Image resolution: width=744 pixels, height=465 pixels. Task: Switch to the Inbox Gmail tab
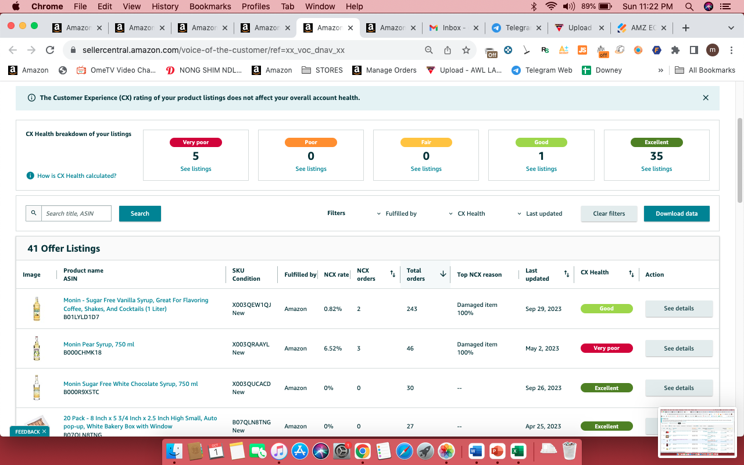click(x=453, y=27)
